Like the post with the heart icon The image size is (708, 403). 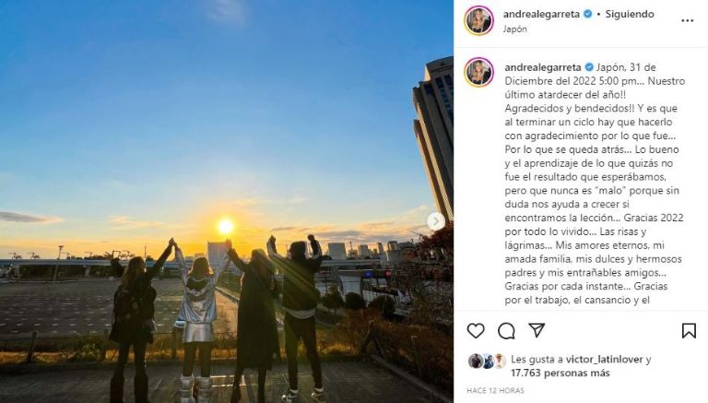coord(476,331)
